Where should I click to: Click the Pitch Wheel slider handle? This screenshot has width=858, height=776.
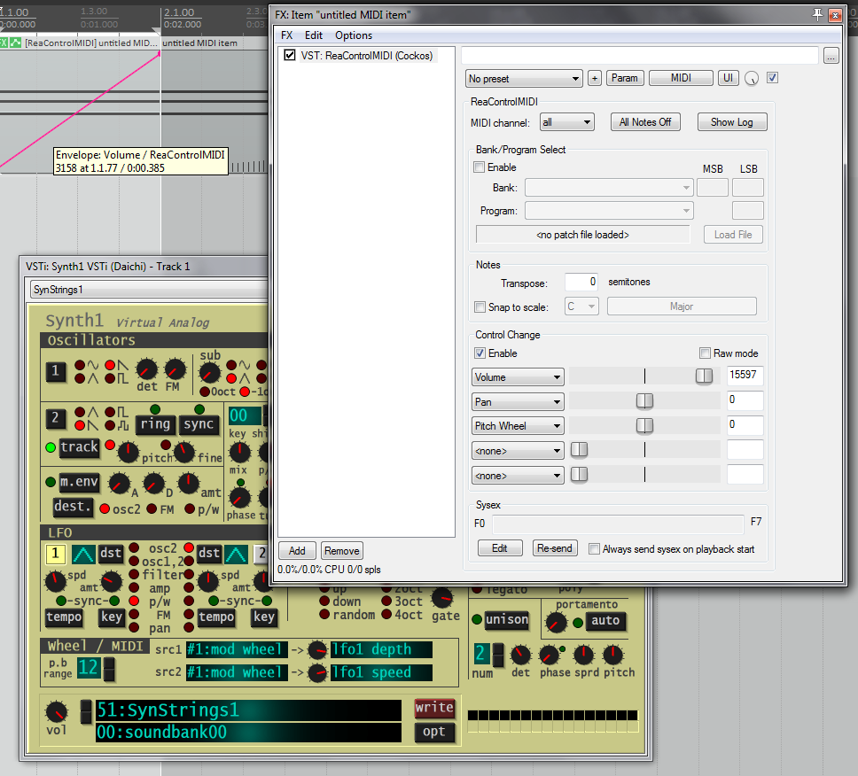644,425
